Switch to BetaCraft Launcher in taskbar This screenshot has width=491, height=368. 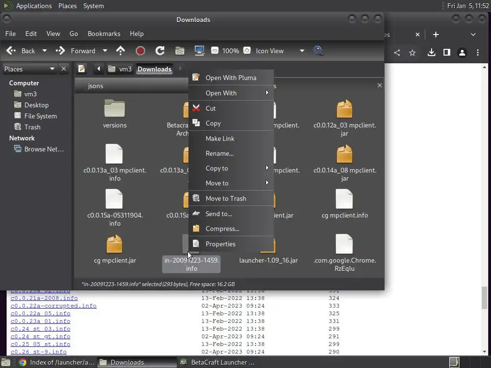[218, 362]
